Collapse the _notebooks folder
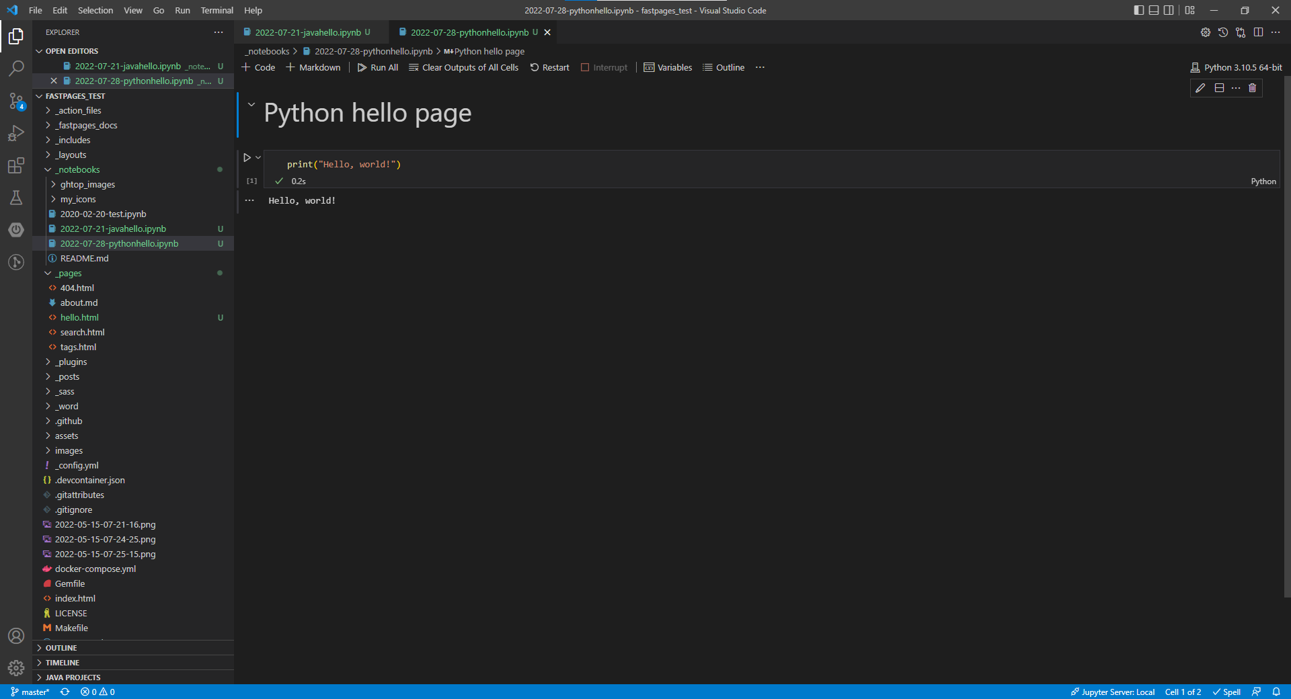1291x699 pixels. click(133, 169)
